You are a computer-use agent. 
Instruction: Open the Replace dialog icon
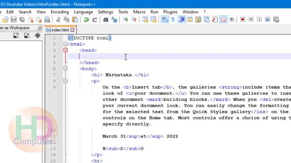(x=114, y=19)
